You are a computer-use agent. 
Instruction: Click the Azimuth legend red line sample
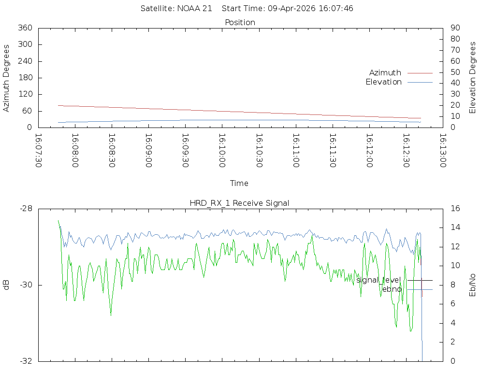(x=420, y=73)
